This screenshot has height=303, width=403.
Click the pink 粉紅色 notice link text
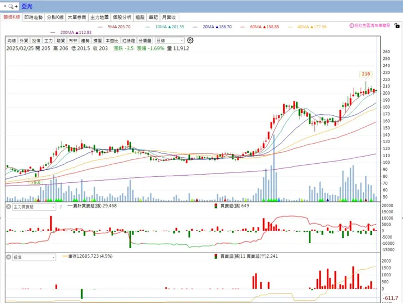(373, 26)
